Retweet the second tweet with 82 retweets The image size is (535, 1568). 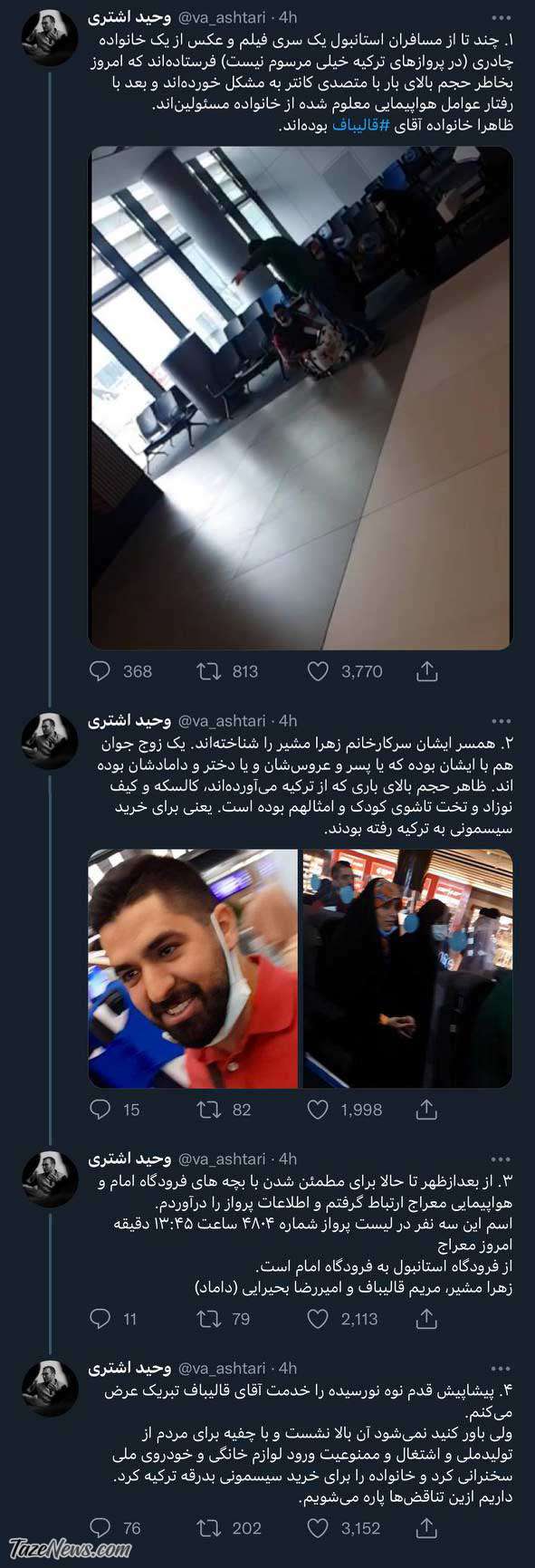[x=208, y=1109]
